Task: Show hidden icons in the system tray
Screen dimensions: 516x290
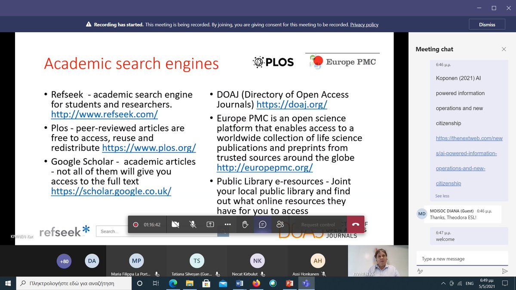Action: tap(442, 284)
